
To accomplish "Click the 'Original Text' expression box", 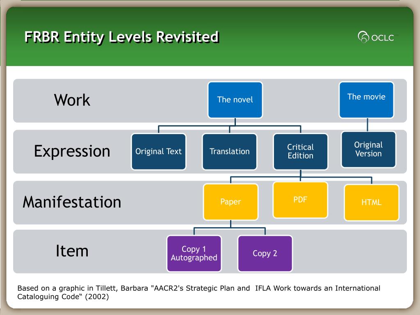I will pyautogui.click(x=159, y=152).
